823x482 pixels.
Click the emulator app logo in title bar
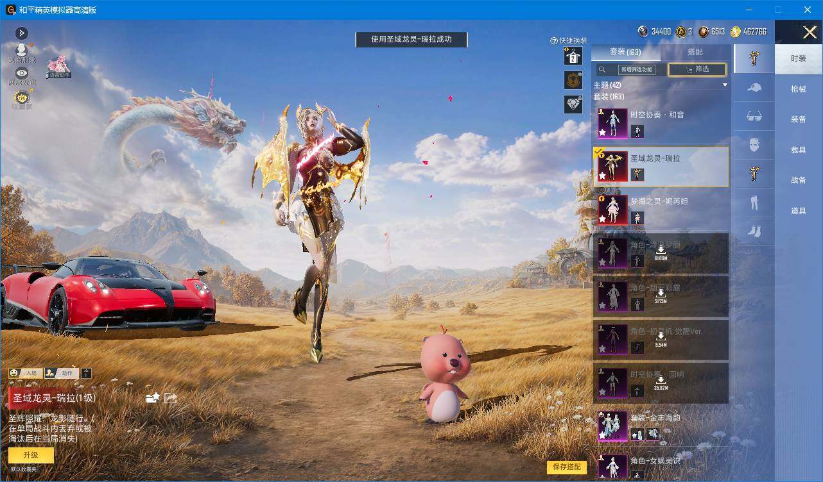(x=11, y=10)
